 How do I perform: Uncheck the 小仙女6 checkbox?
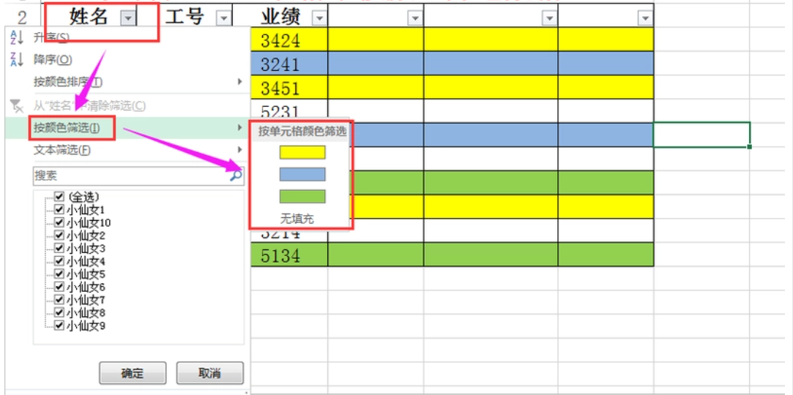pyautogui.click(x=59, y=287)
